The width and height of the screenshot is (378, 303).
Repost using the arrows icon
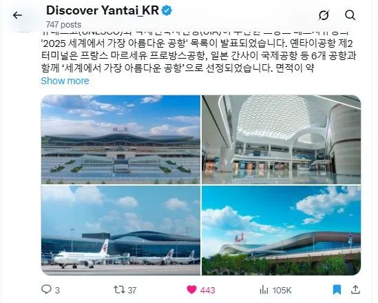[x=119, y=289]
